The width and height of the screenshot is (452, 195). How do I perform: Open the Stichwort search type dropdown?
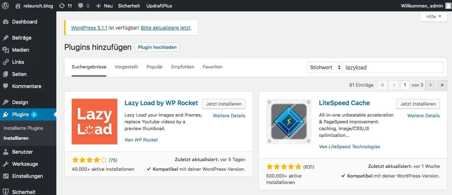324,67
